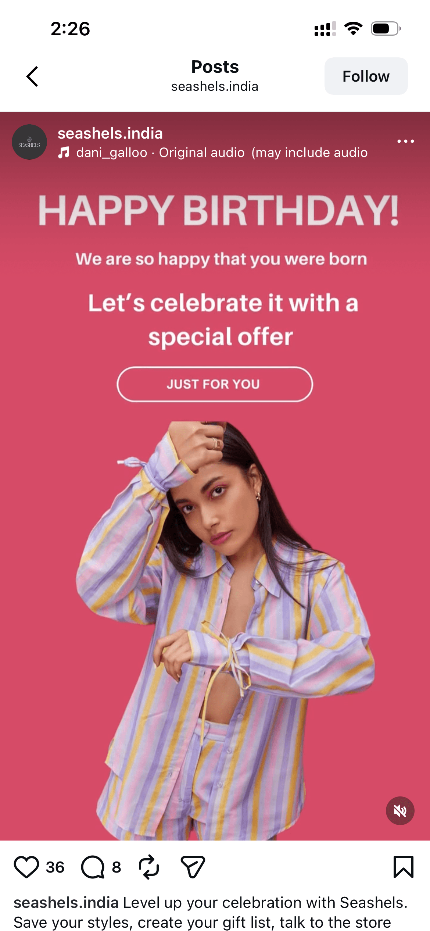This screenshot has height=931, width=430.
Task: Open seashels.india username in post header
Action: (110, 133)
